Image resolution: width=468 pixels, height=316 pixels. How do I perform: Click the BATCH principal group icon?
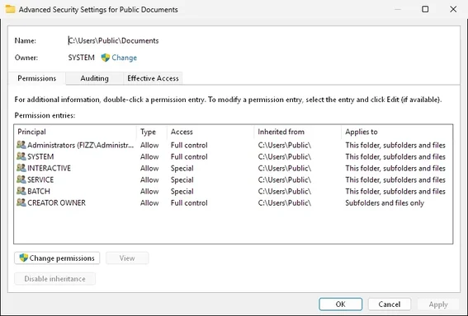21,191
